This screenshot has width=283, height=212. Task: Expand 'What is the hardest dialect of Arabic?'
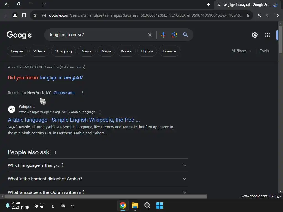click(x=98, y=179)
